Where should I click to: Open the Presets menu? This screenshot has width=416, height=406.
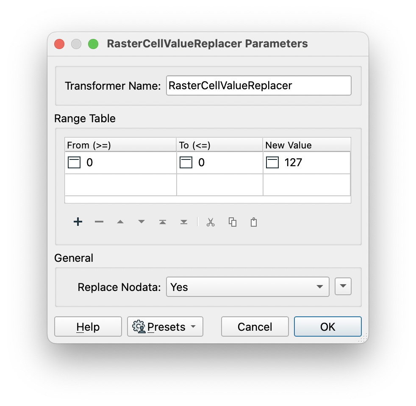pos(165,326)
